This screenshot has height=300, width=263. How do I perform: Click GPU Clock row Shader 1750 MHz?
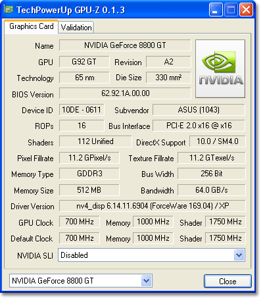click(x=226, y=222)
